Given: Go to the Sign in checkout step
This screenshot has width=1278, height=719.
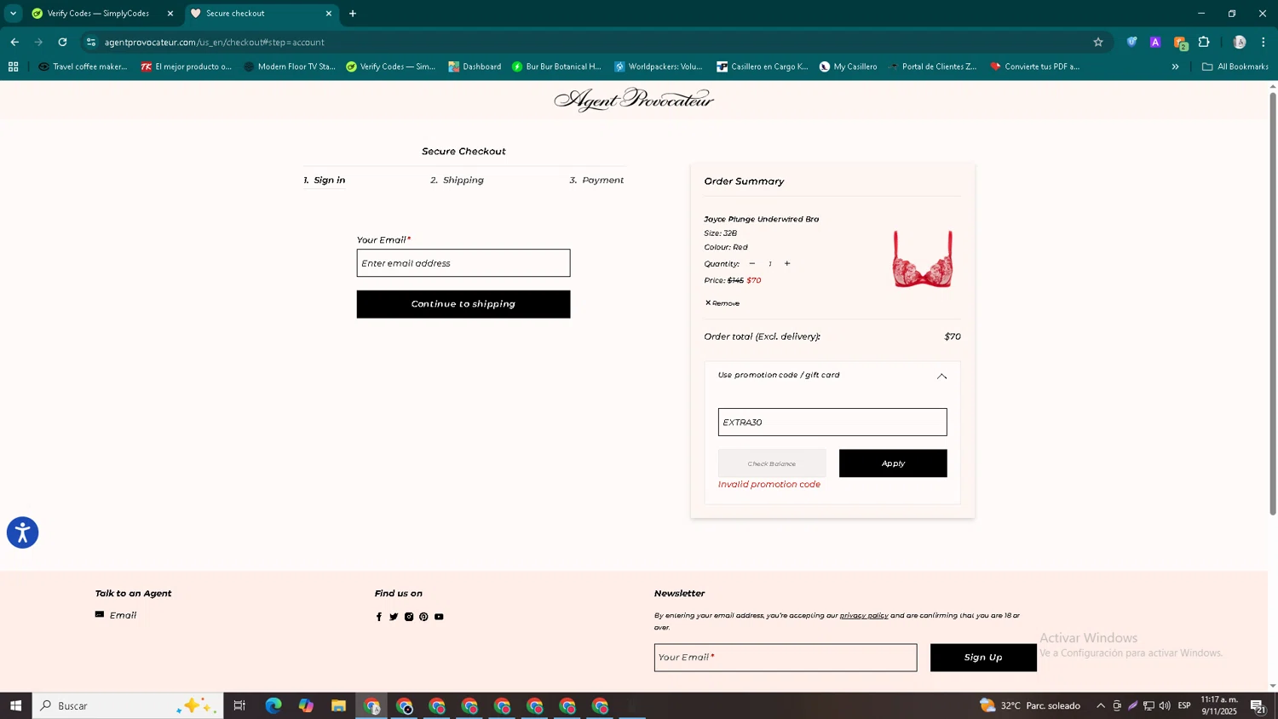Looking at the screenshot, I should pos(325,181).
